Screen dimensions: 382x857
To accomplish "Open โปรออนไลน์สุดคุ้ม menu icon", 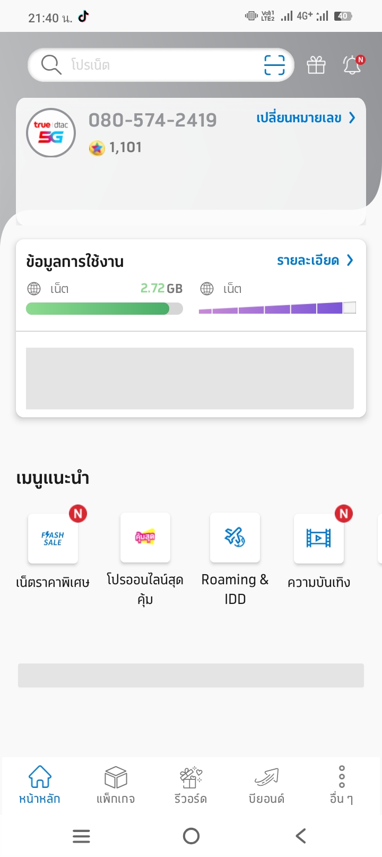I will pyautogui.click(x=145, y=537).
